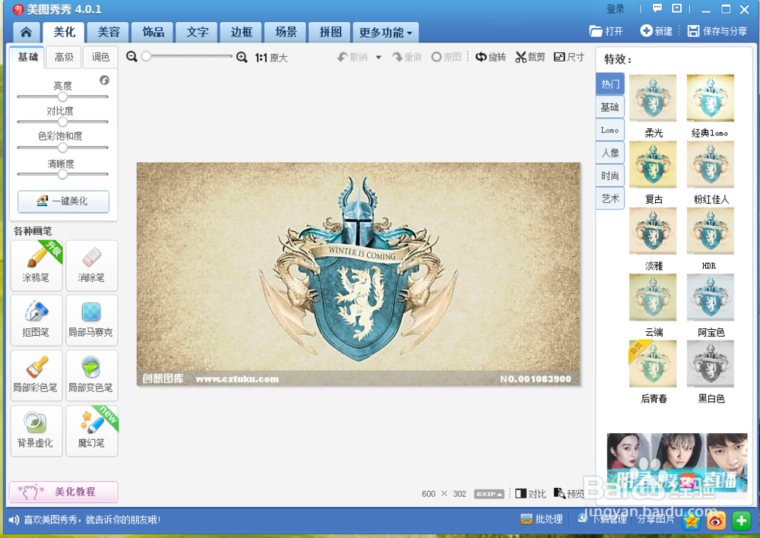The width and height of the screenshot is (760, 538).
Task: Expand the undo history dropdown arrow
Action: click(378, 57)
